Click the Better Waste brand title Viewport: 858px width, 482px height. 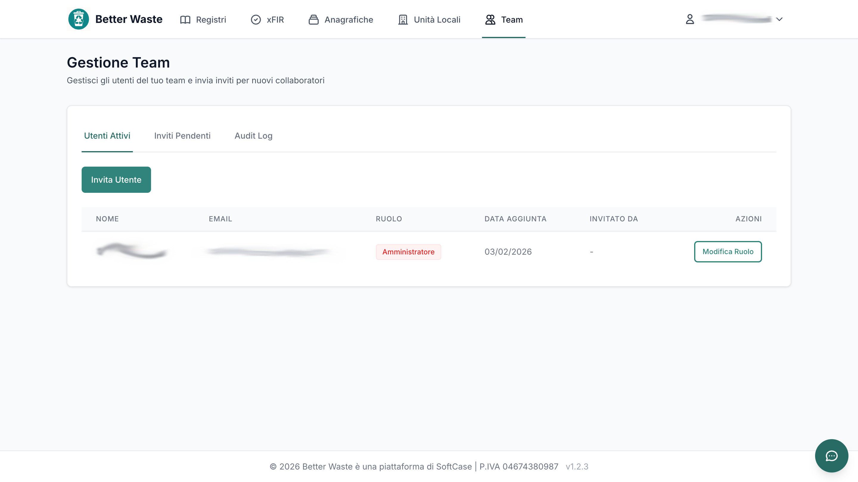129,19
